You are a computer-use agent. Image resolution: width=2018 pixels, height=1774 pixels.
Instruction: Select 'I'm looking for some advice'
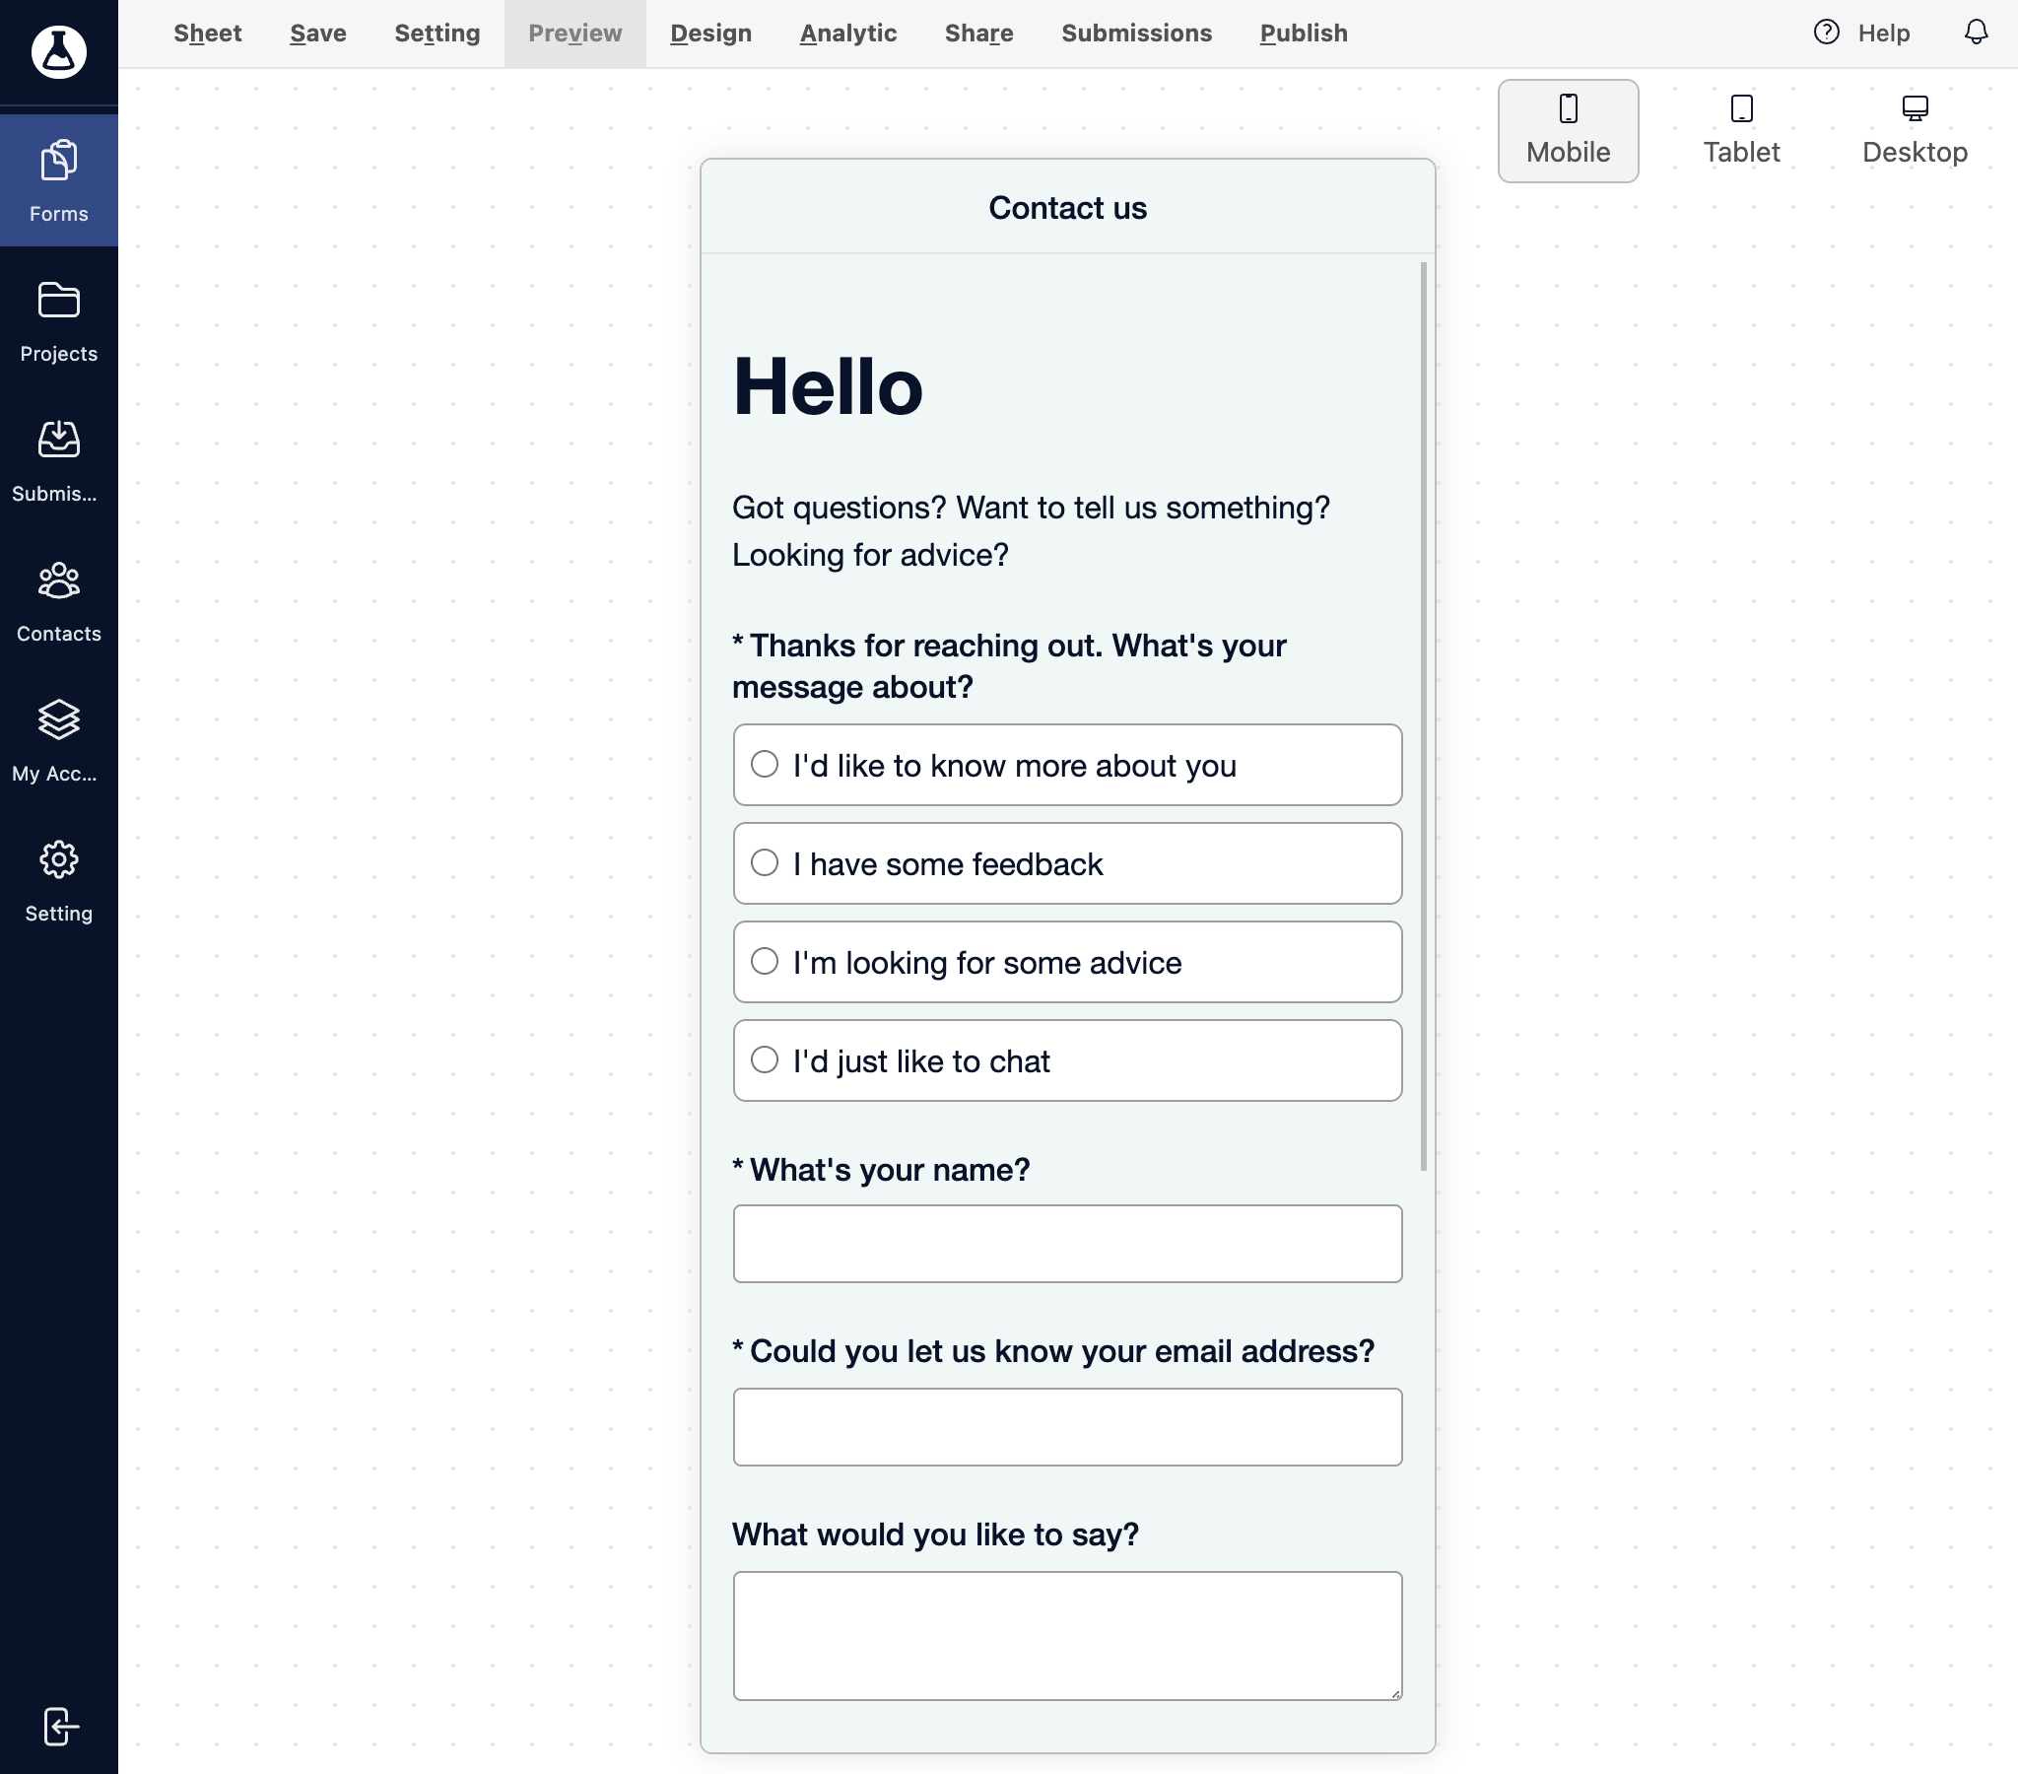pos(764,961)
